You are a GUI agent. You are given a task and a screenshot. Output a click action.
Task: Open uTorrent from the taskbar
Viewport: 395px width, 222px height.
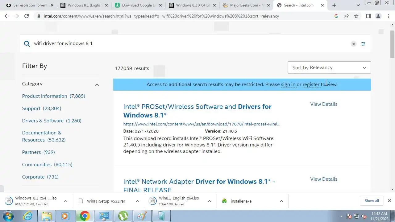(x=123, y=216)
